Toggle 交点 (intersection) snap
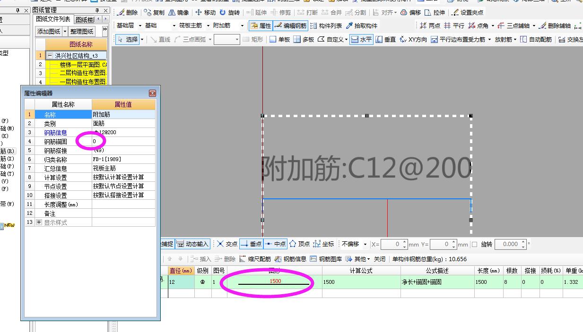 tap(227, 244)
